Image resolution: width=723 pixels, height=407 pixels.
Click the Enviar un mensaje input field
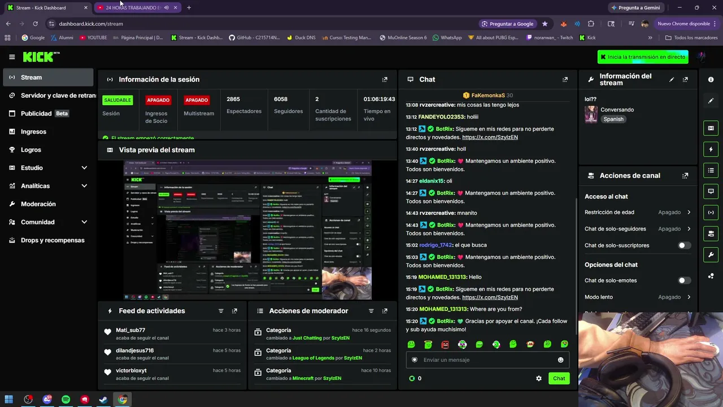click(487, 360)
